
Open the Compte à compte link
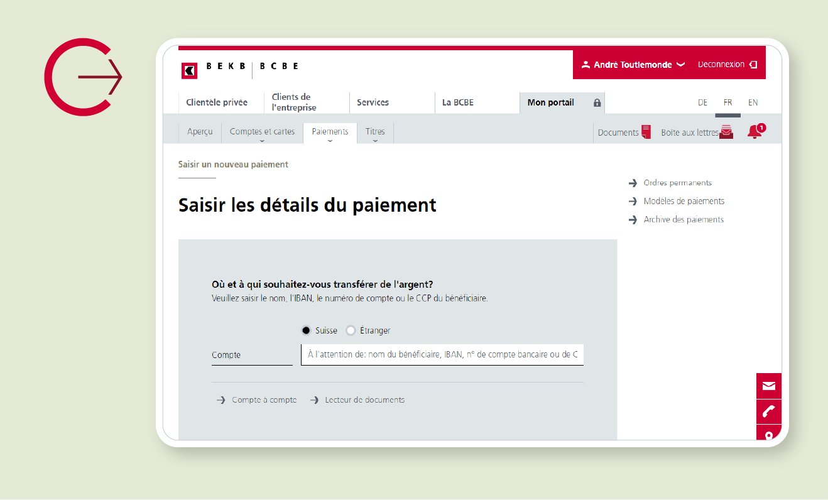tap(264, 399)
